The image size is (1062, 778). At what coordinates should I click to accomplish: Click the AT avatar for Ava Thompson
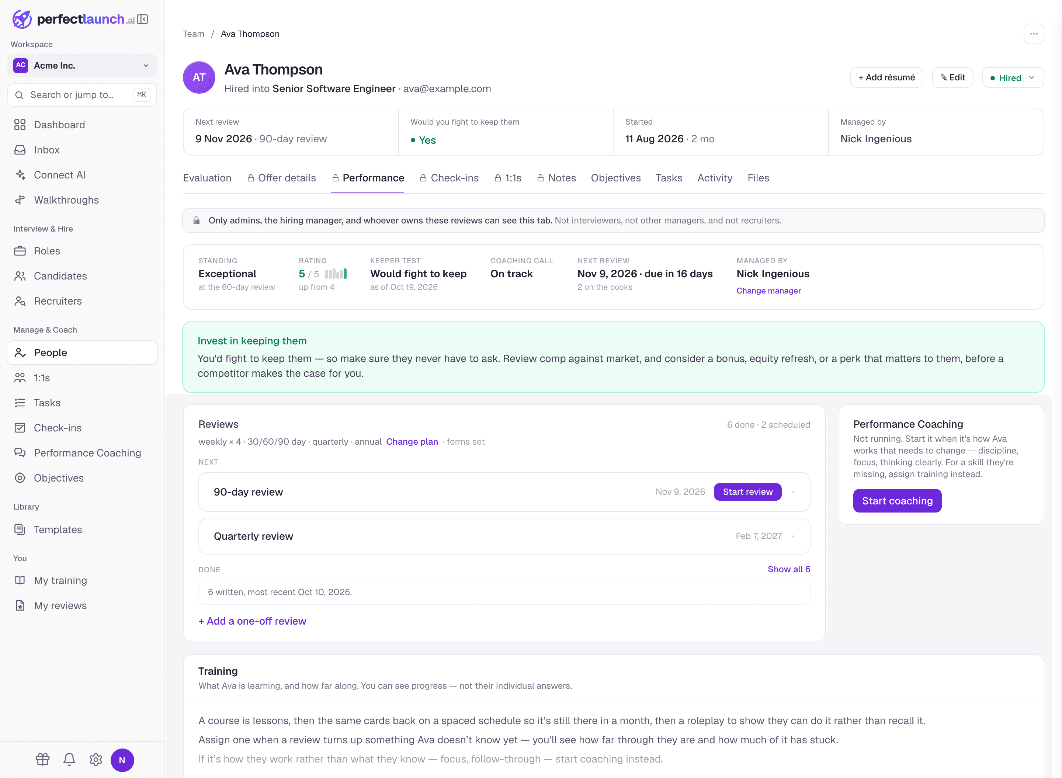(199, 78)
